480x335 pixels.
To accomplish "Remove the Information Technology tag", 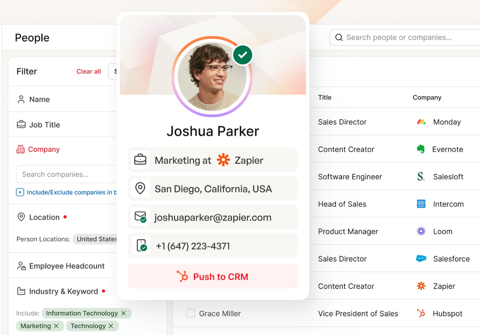I will click(x=124, y=313).
